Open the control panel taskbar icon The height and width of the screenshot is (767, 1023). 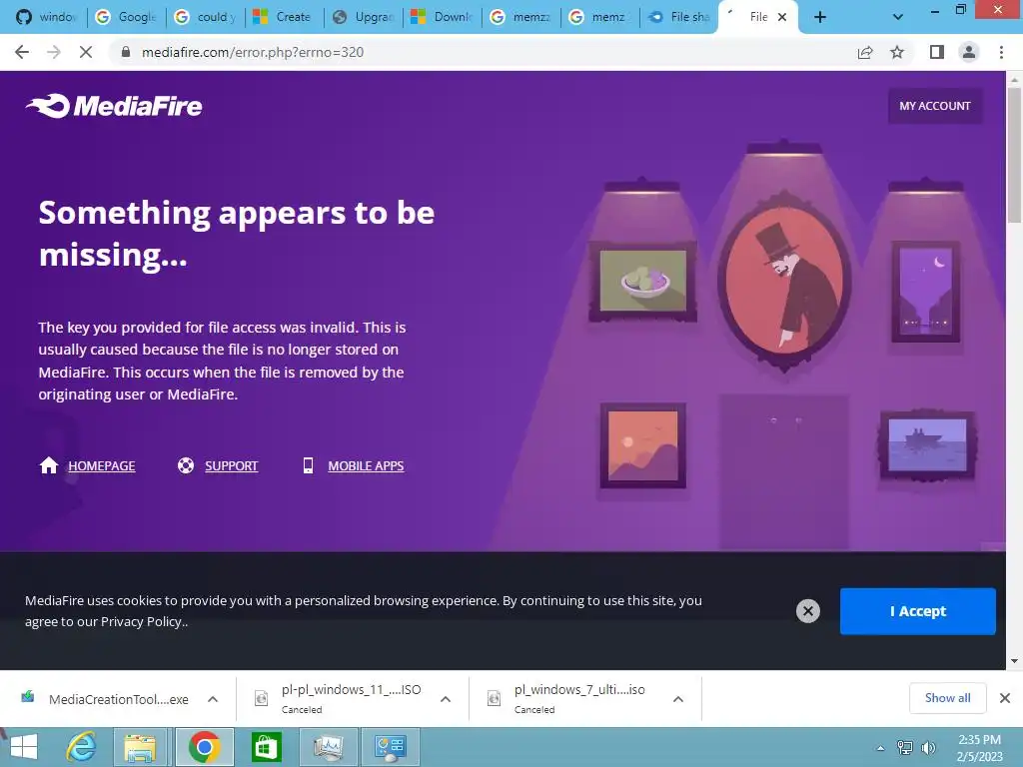(x=391, y=747)
